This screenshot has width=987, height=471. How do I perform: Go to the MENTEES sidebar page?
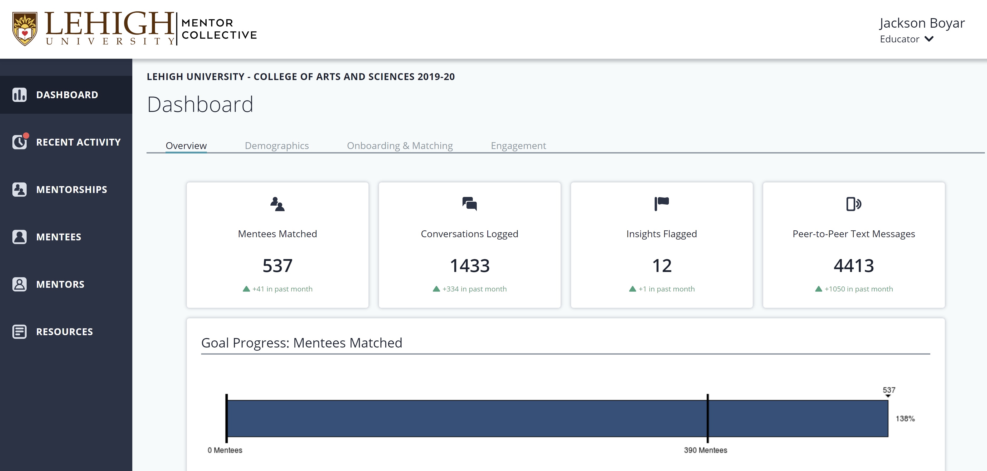click(66, 237)
